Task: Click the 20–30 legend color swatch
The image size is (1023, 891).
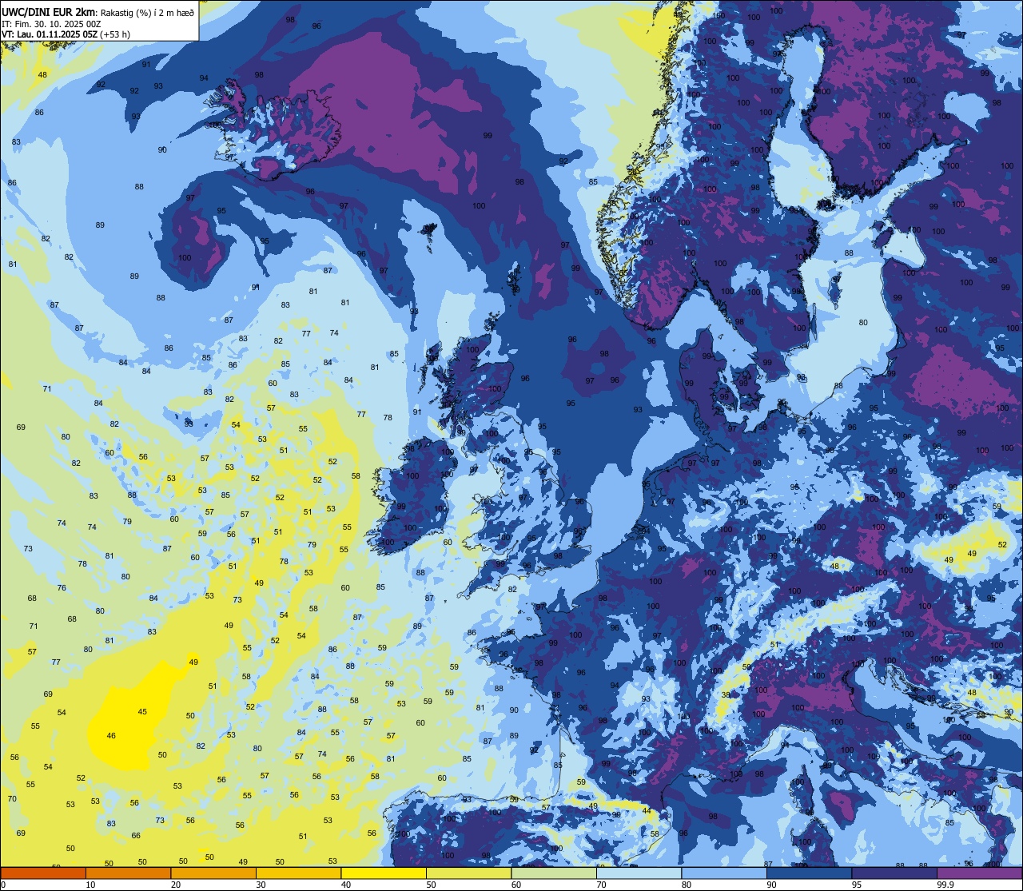Action: (213, 873)
